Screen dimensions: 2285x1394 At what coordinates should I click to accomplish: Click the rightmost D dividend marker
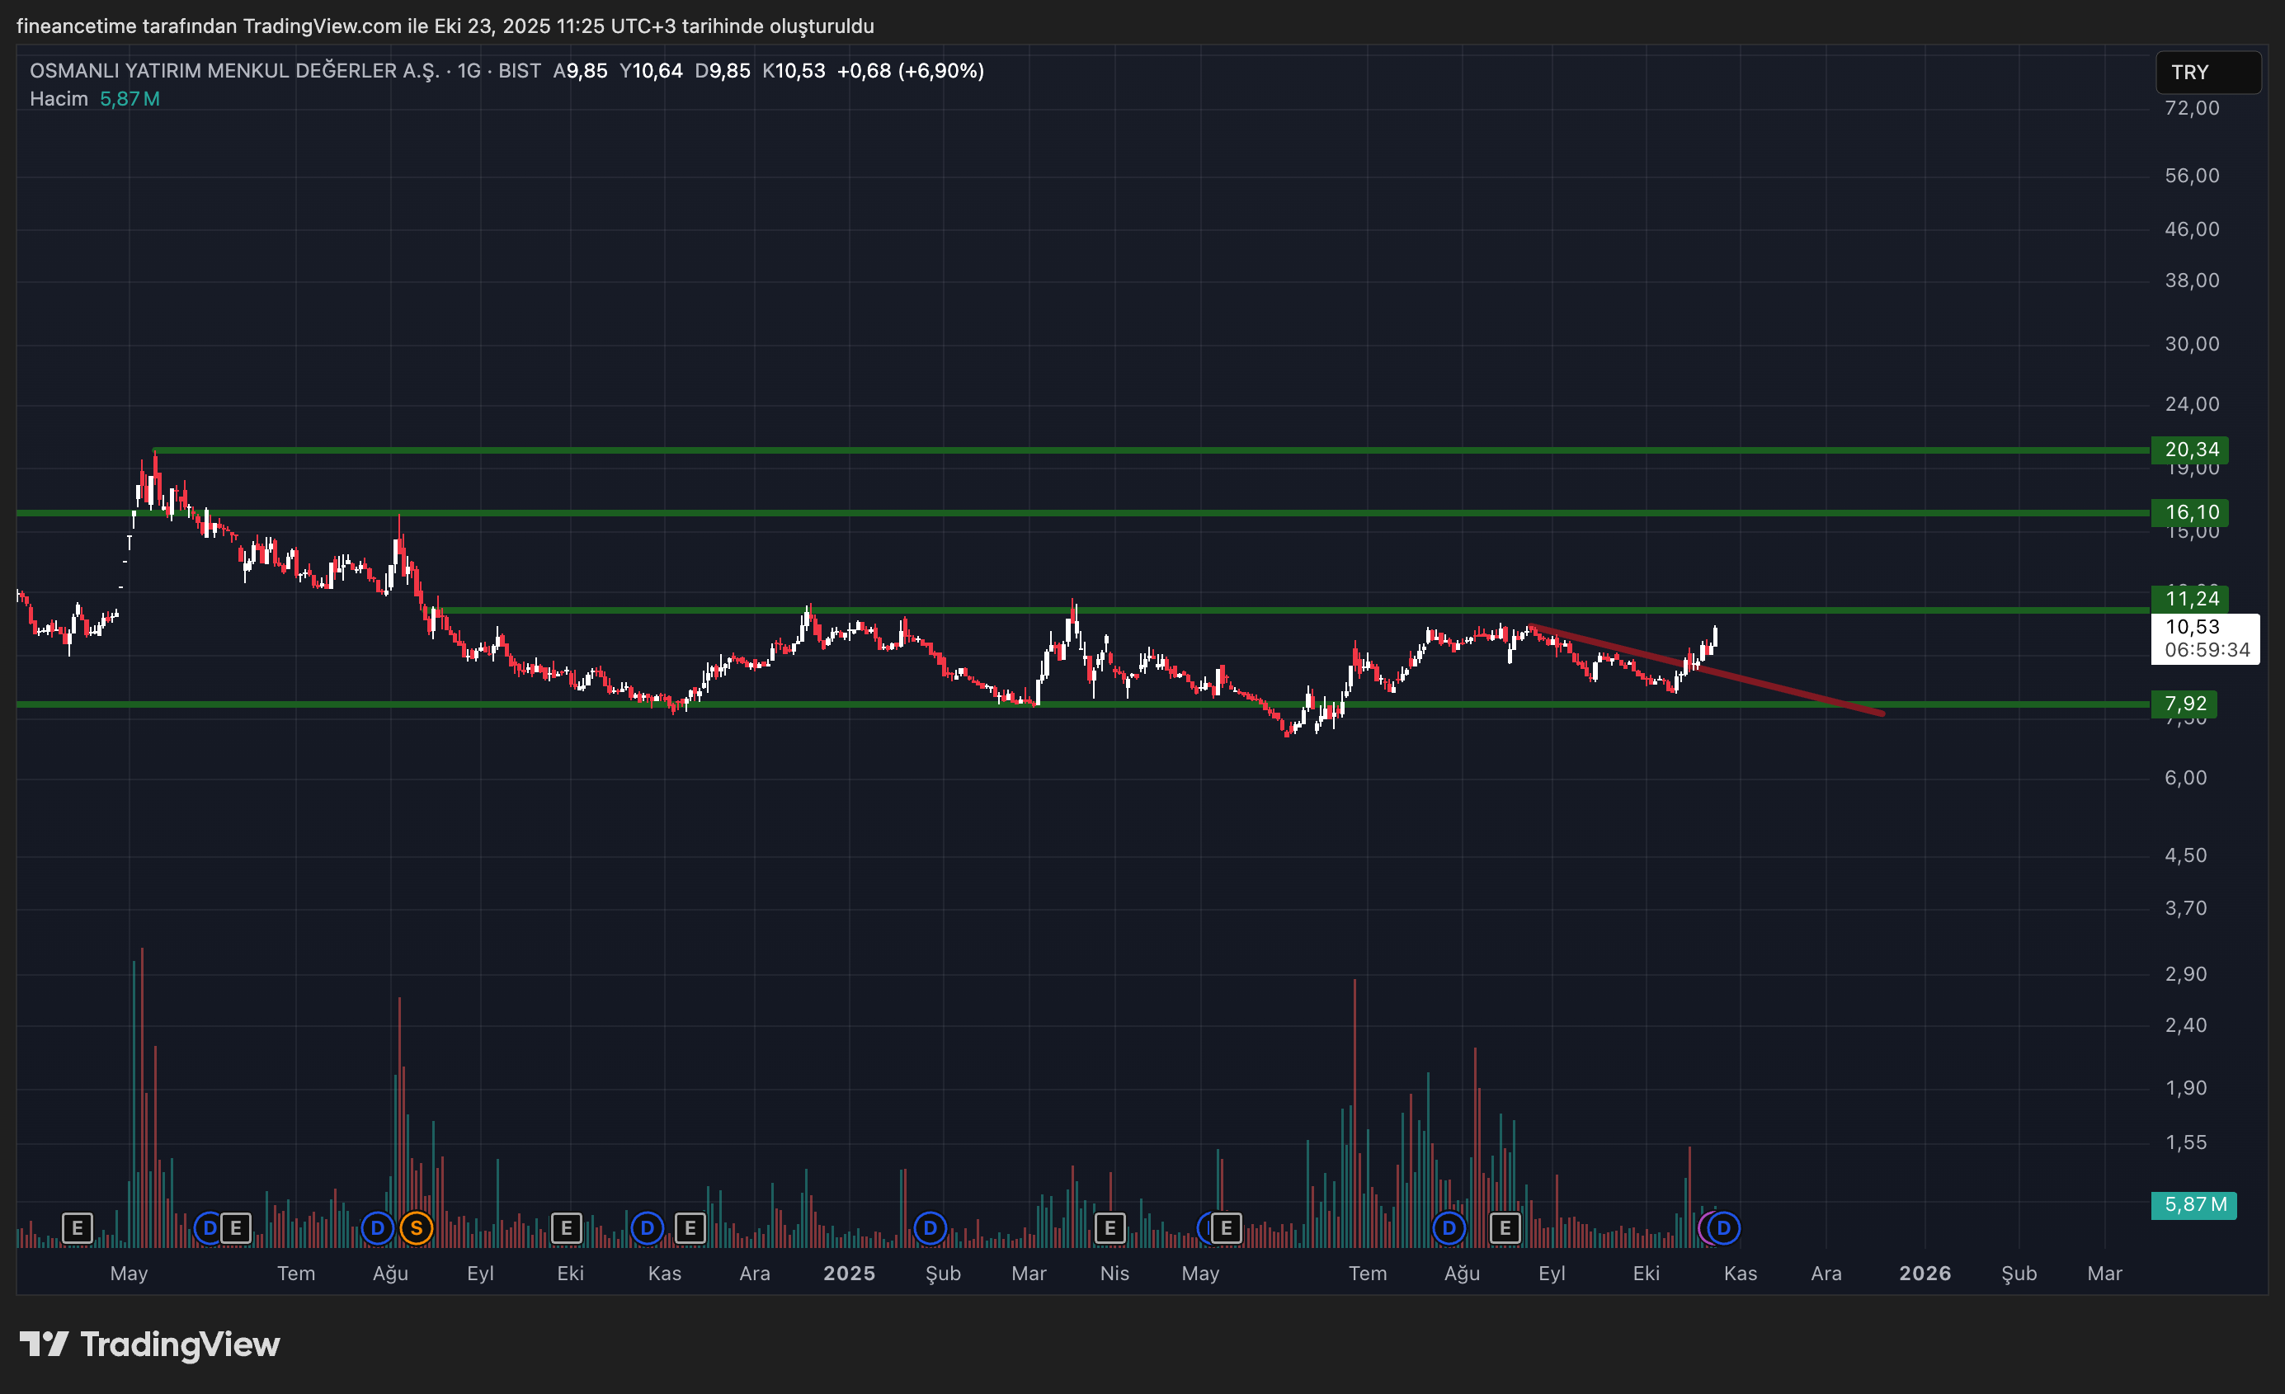[x=1723, y=1229]
